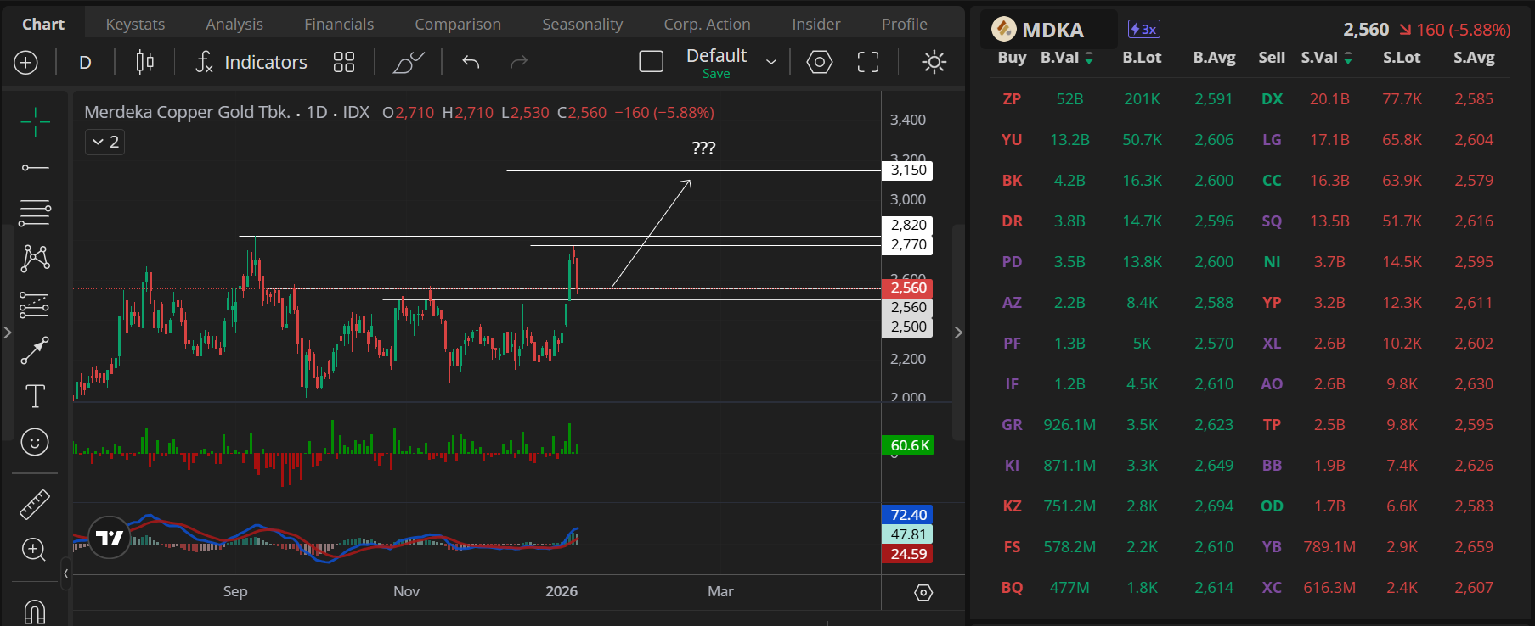
Task: Toggle the square layout checkbox beside Default
Action: click(651, 62)
